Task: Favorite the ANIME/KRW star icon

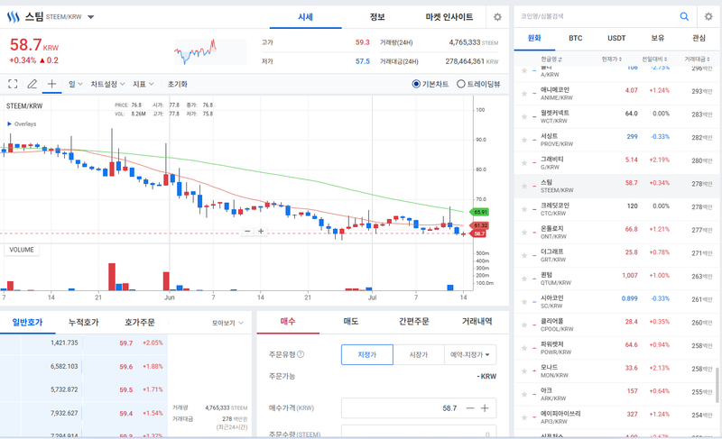Action: (x=524, y=94)
